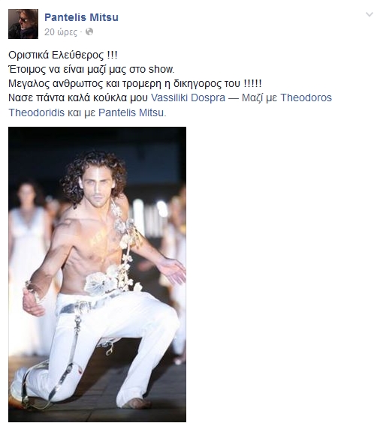The width and height of the screenshot is (377, 423).
Task: Open the post options chevron menu
Action: coord(369,14)
